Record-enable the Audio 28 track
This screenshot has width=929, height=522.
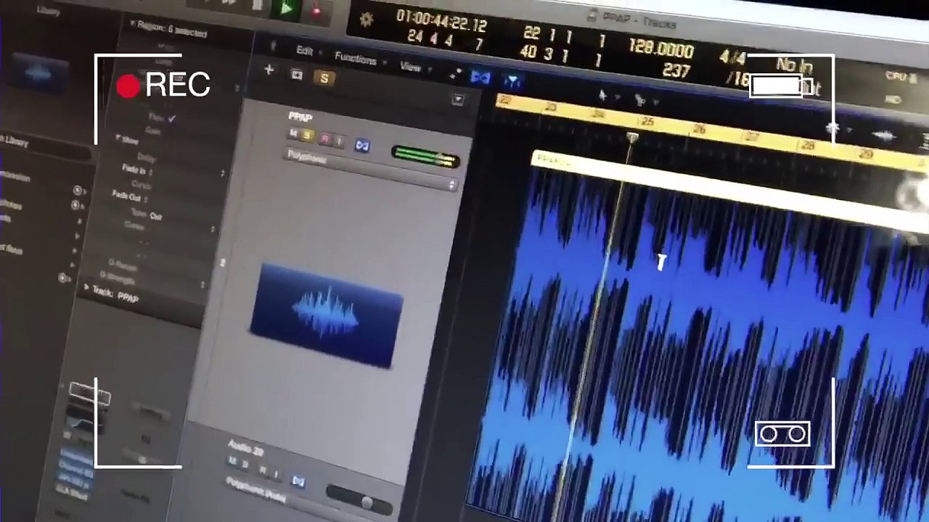(x=263, y=470)
